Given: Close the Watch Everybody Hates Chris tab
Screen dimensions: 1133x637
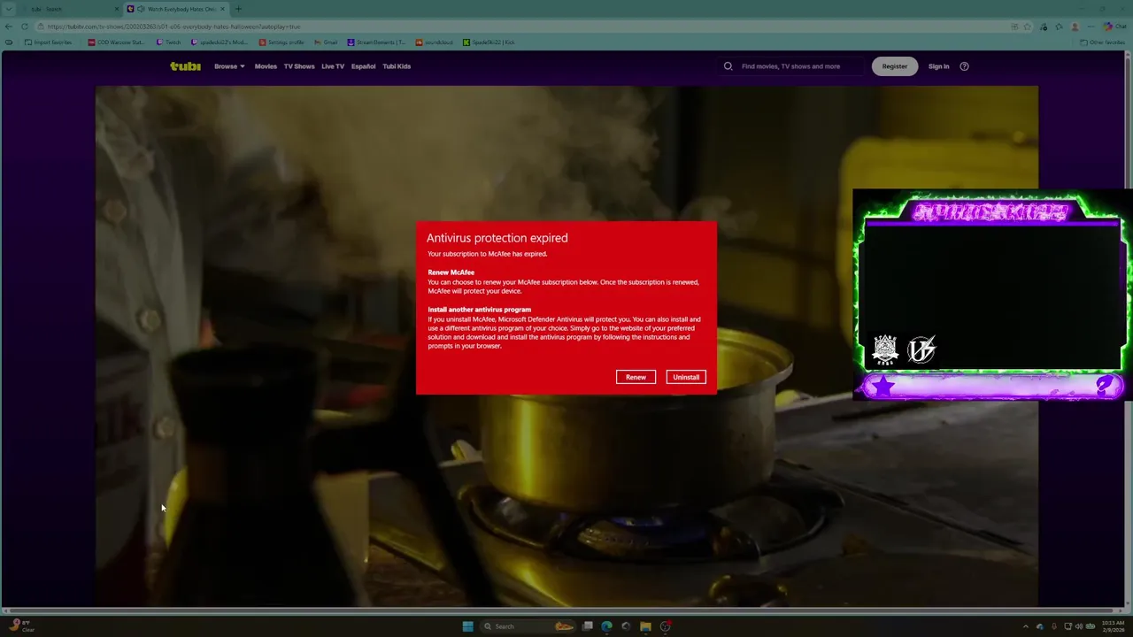Looking at the screenshot, I should (x=223, y=9).
